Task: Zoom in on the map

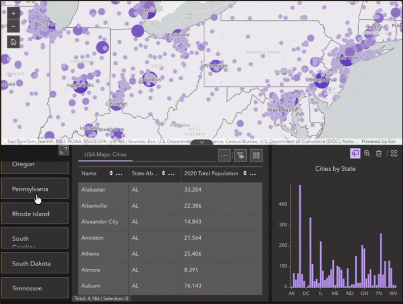Action: pyautogui.click(x=14, y=14)
